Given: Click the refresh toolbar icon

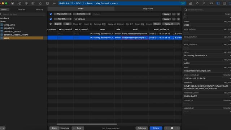Looking at the screenshot, I should click(x=197, y=3).
